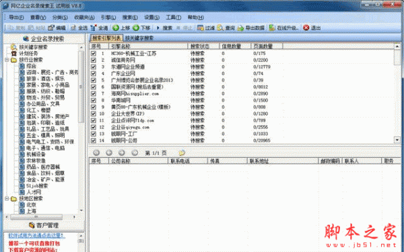
Task: Sort by the 引擎名称 column header
Action: [148, 46]
